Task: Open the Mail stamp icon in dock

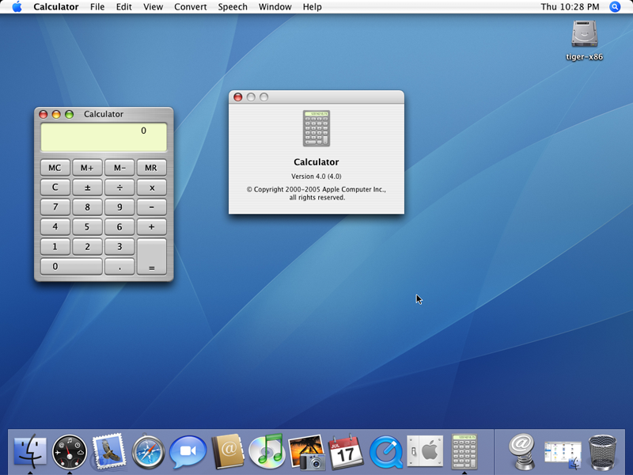Action: (x=108, y=451)
